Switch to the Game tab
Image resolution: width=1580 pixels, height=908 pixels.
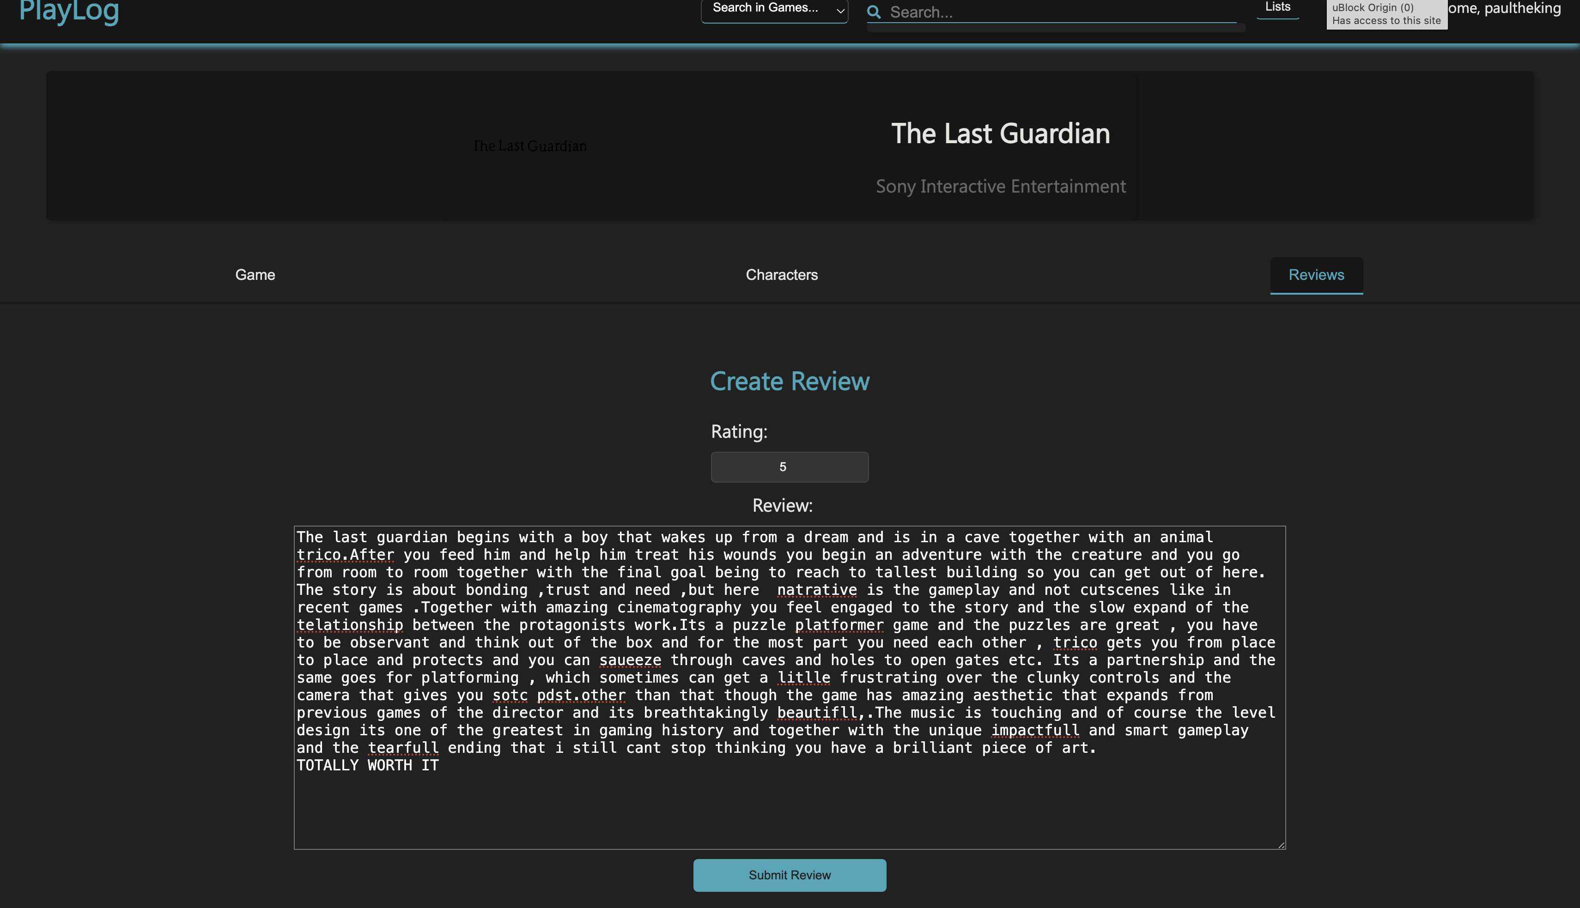(x=255, y=274)
